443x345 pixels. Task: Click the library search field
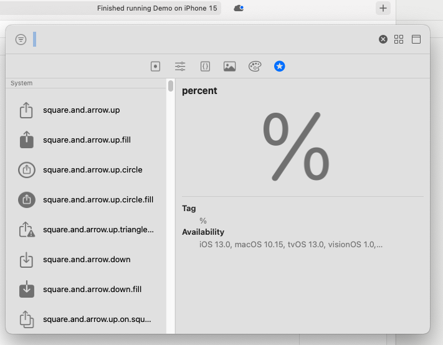[203, 39]
